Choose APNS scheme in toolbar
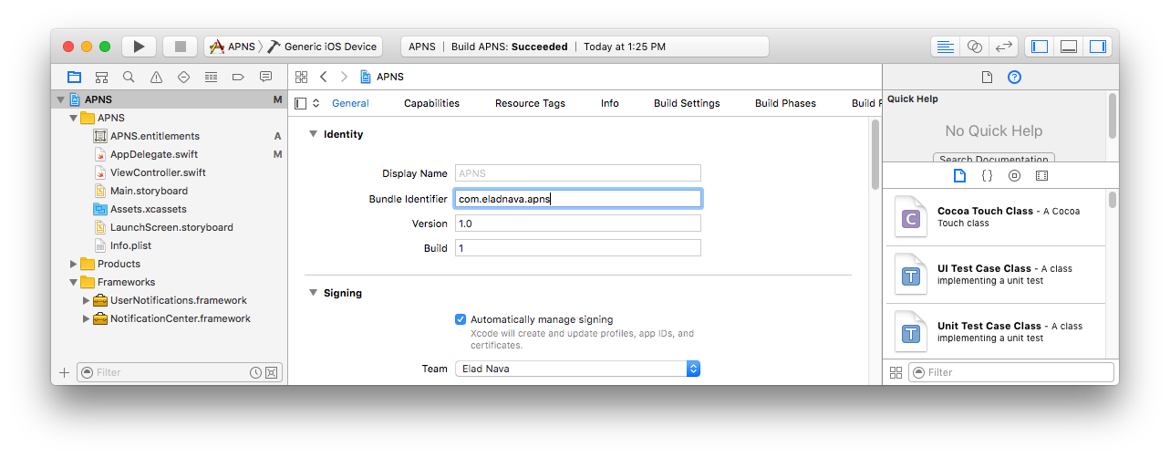 [233, 47]
